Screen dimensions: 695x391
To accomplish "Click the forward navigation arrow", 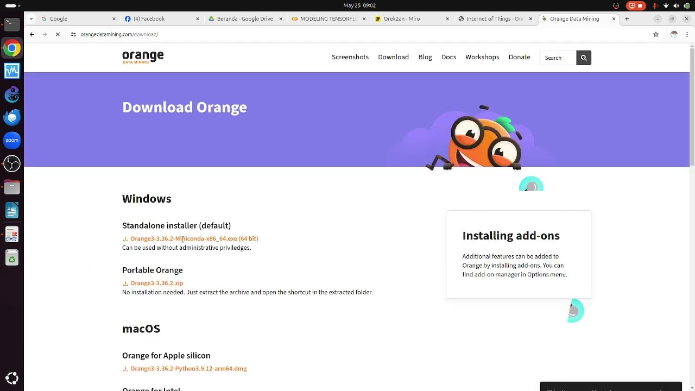I will pos(45,34).
